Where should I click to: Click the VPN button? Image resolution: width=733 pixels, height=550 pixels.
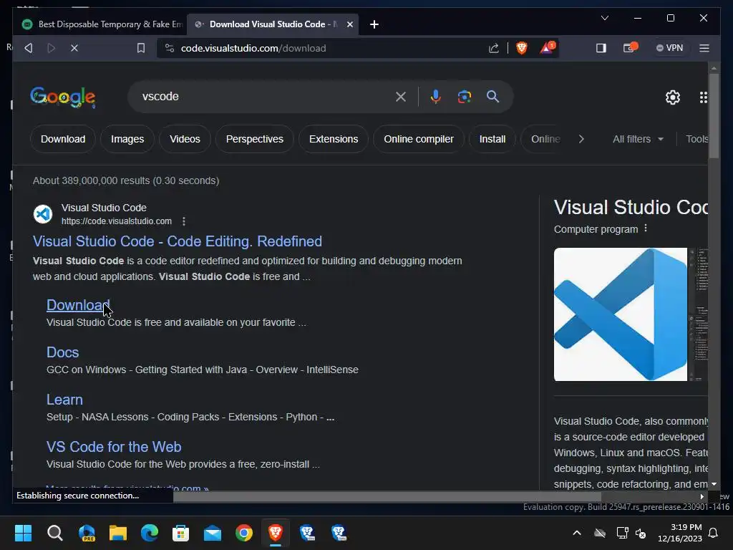point(669,48)
